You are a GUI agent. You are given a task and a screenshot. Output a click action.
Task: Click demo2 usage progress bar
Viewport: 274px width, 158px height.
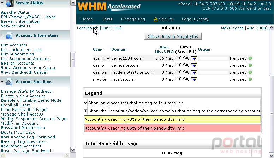pyautogui.click(x=213, y=72)
